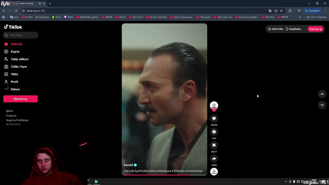Go to next video down arrow

coord(322,105)
